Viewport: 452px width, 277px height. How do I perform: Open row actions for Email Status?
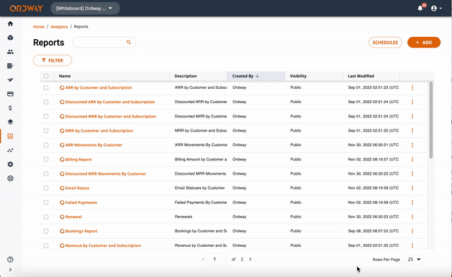412,188
